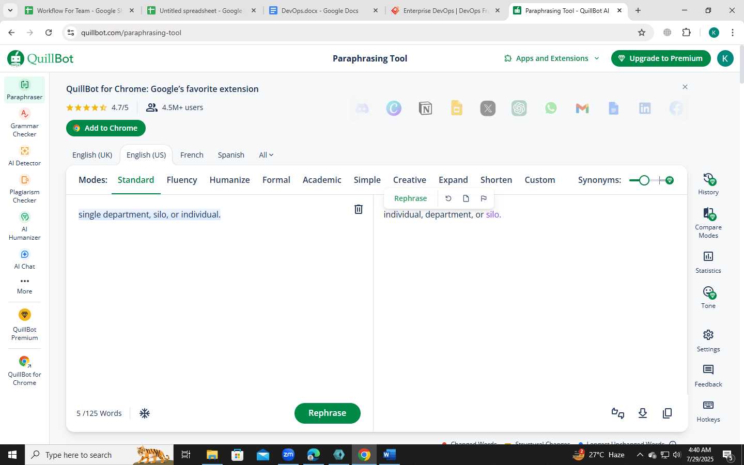This screenshot has width=744, height=465.
Task: Switch to Shorten mode
Action: pos(496,180)
